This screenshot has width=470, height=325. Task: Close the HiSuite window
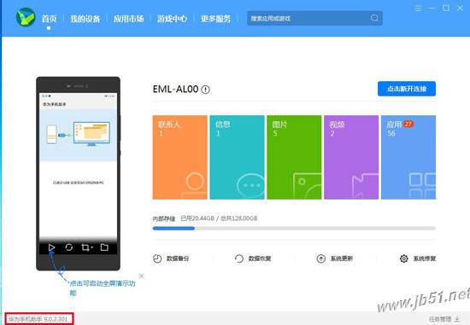(x=460, y=8)
